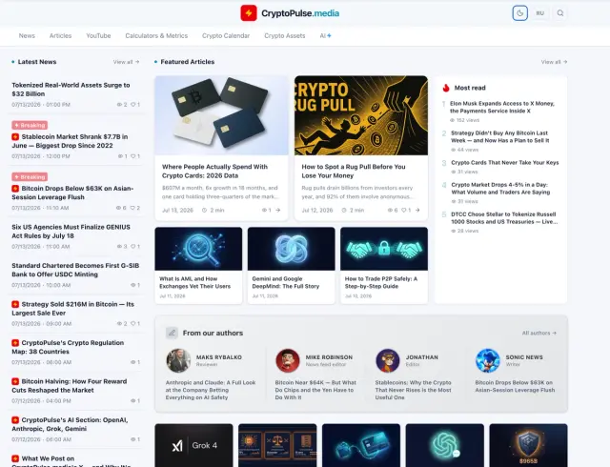Open Stablecoin Market Shrank $7.7B article
Viewport: 610px width, 467px height.
coord(70,141)
